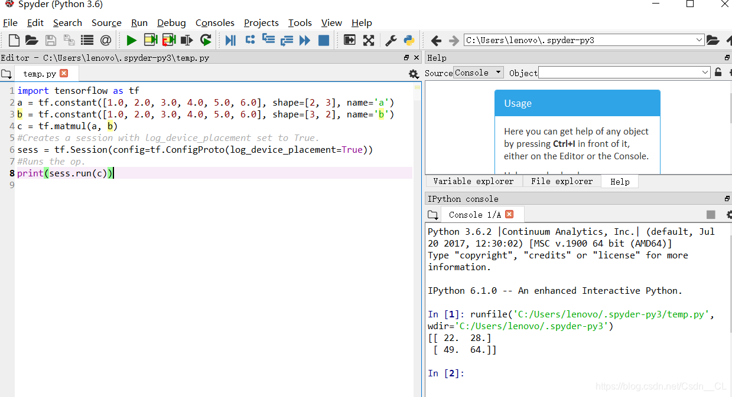Open a file using the folder icon
The height and width of the screenshot is (397, 732).
point(32,40)
